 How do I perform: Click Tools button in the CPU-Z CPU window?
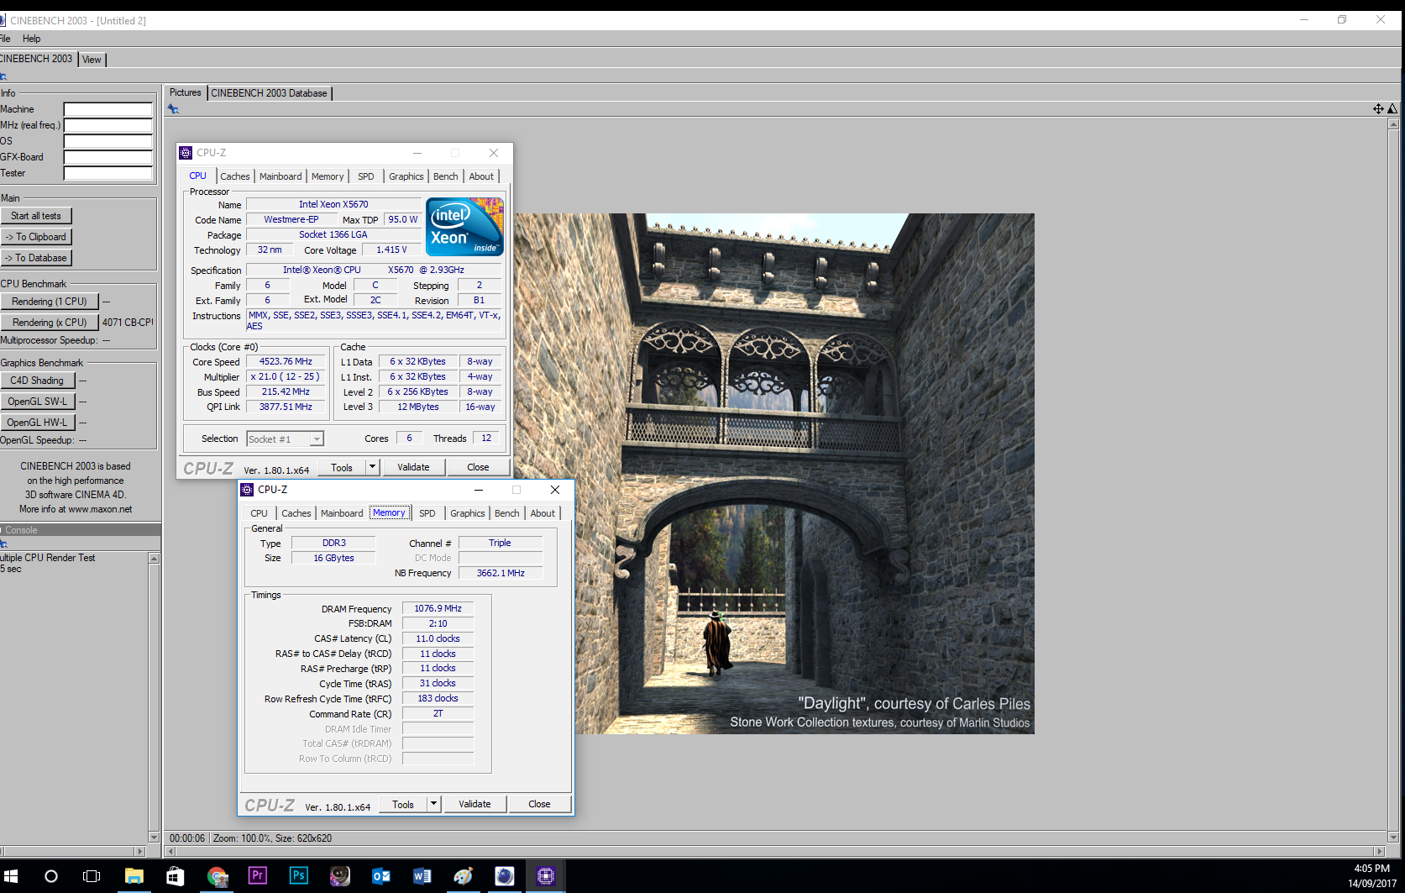[342, 467]
